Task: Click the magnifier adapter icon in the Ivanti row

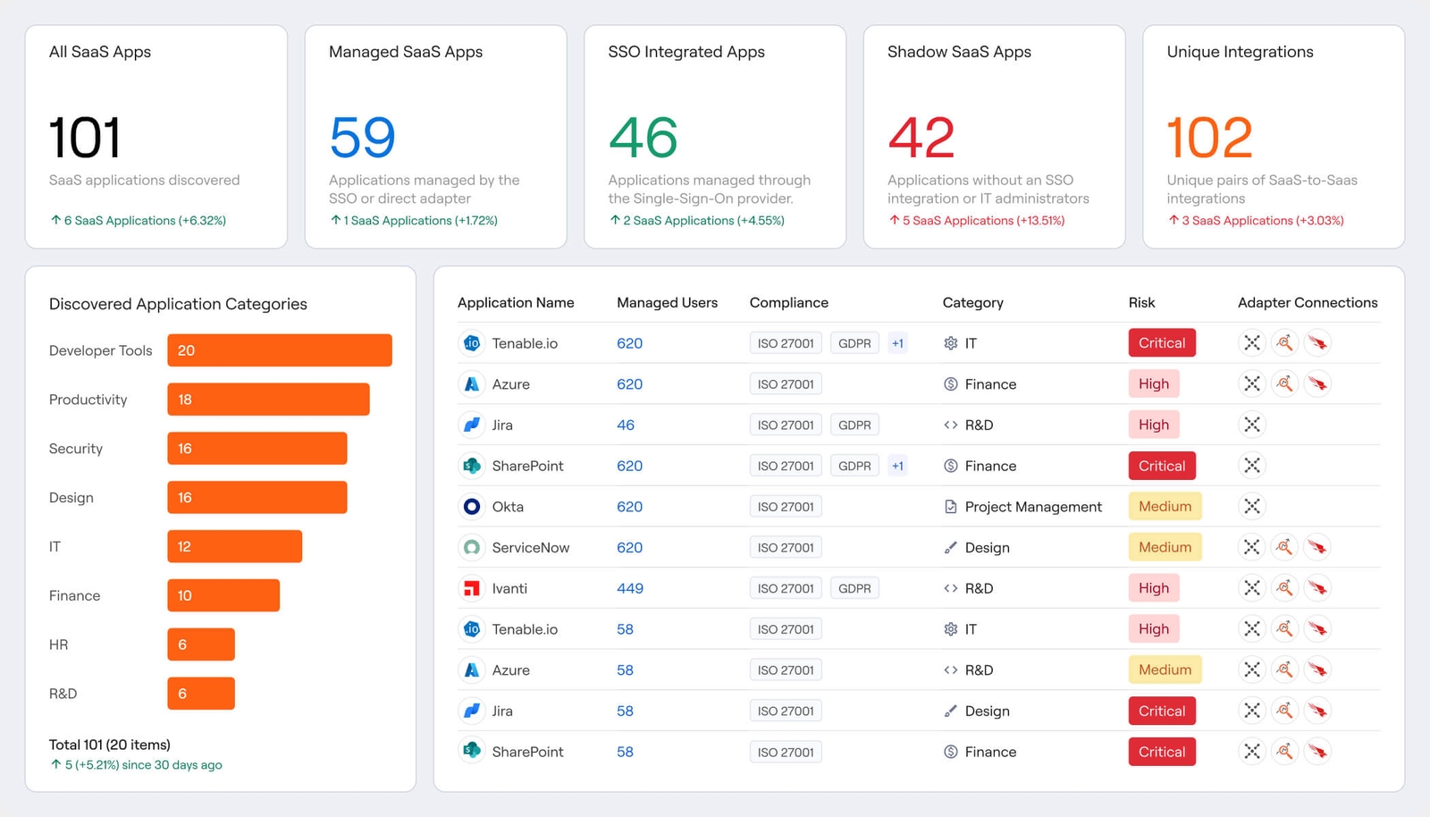Action: (1284, 588)
